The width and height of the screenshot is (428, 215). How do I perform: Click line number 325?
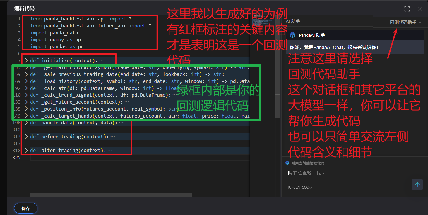coord(17,157)
